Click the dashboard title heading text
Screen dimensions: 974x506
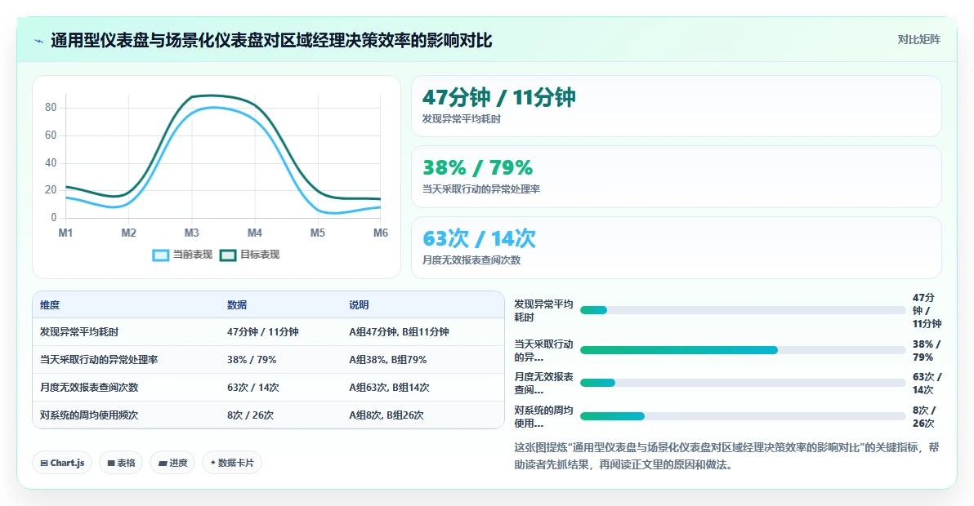271,41
